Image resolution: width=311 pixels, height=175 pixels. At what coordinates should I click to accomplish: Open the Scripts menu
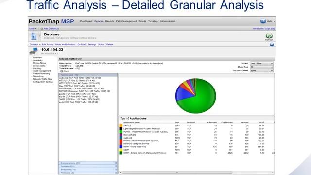coord(142,21)
